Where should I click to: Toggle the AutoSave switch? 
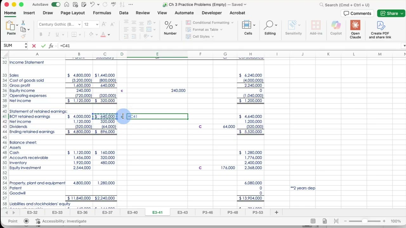(x=56, y=5)
